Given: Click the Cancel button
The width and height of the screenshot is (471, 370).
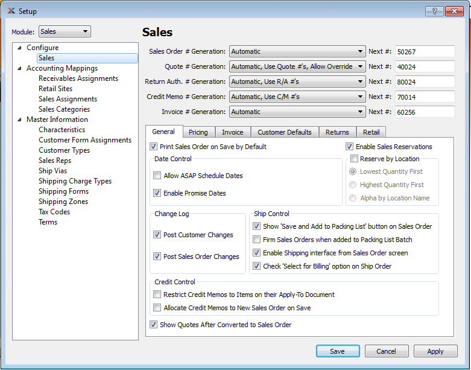Looking at the screenshot, I should tap(386, 351).
